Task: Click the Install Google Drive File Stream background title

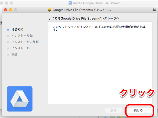Action: tap(97, 3)
